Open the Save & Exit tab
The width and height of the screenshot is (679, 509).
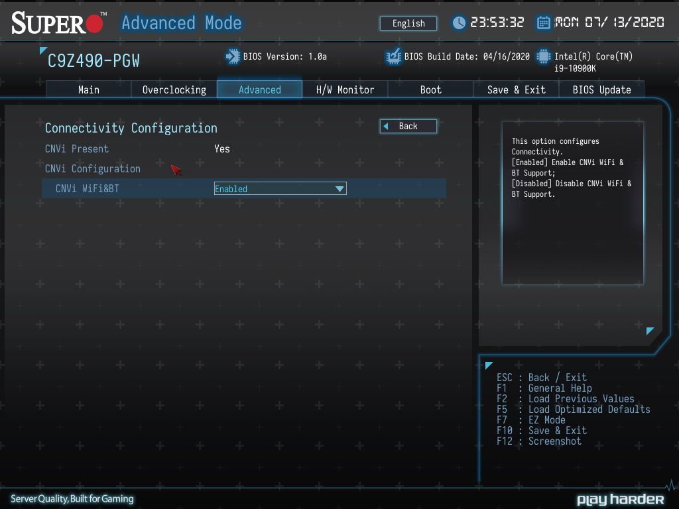(x=516, y=89)
